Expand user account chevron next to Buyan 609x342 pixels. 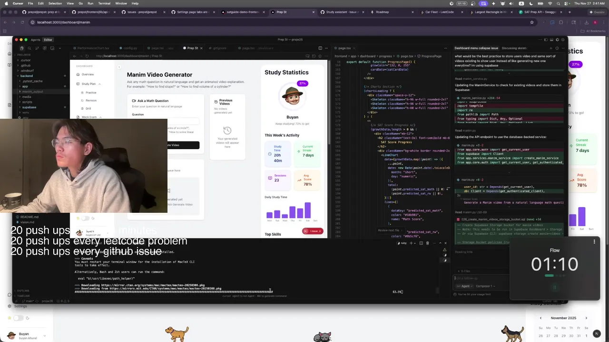point(44,336)
